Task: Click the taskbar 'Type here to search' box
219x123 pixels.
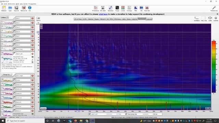Action: tap(25, 121)
